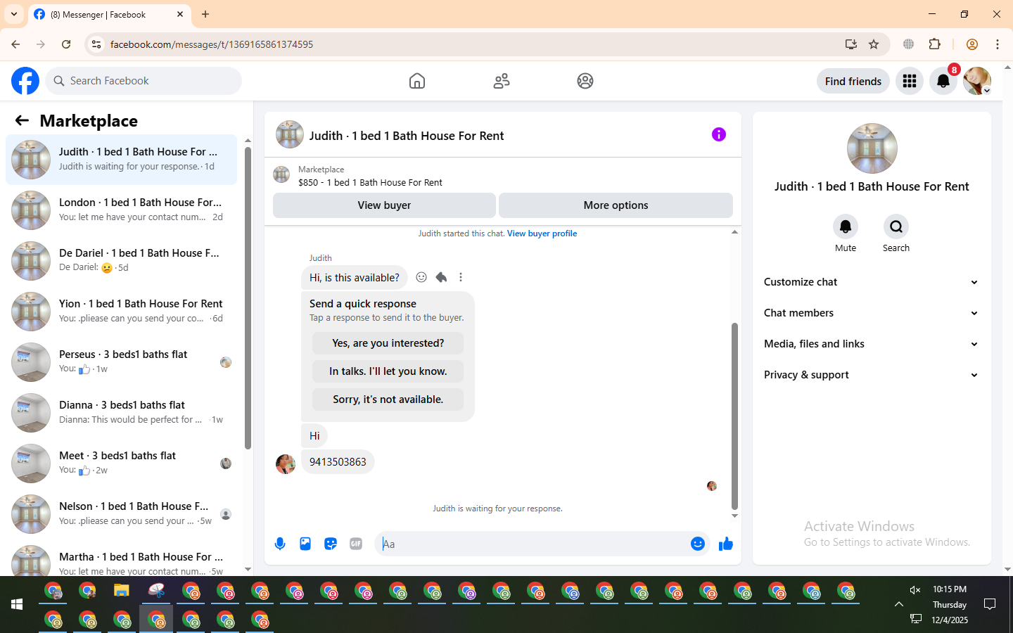Screen dimensions: 1013x633
Task: Click the Find friends button
Action: coord(853,81)
